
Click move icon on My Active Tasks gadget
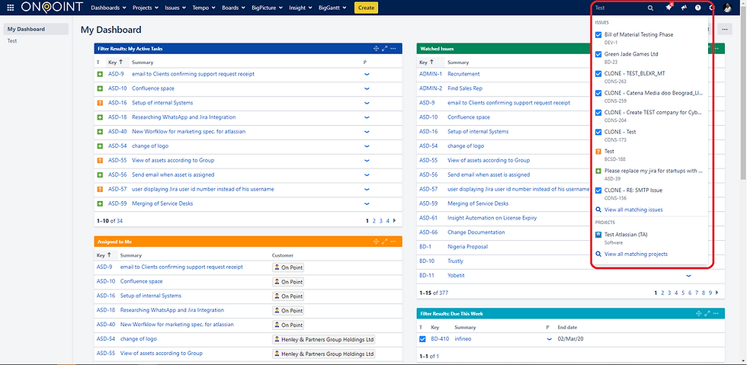pos(376,49)
